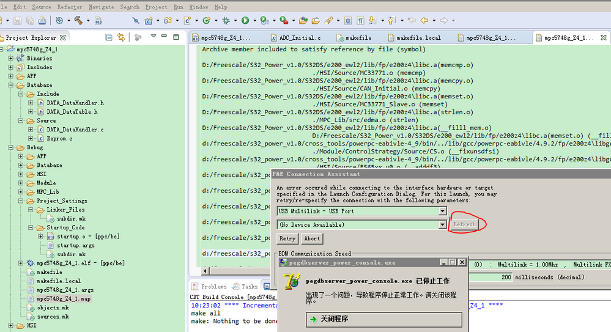Click the Open Element folder icon
Screen dimensions: 611x332
point(316,21)
